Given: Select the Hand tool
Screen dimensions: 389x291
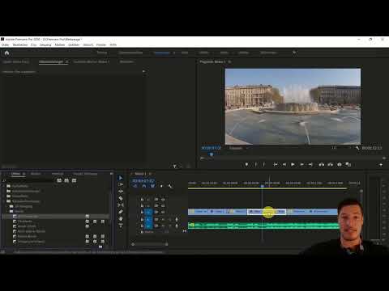Looking at the screenshot, I should (121, 218).
